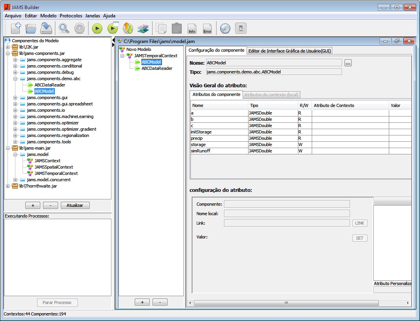The height and width of the screenshot is (321, 420).
Task: Run the model with the green play button
Action: [x=97, y=28]
